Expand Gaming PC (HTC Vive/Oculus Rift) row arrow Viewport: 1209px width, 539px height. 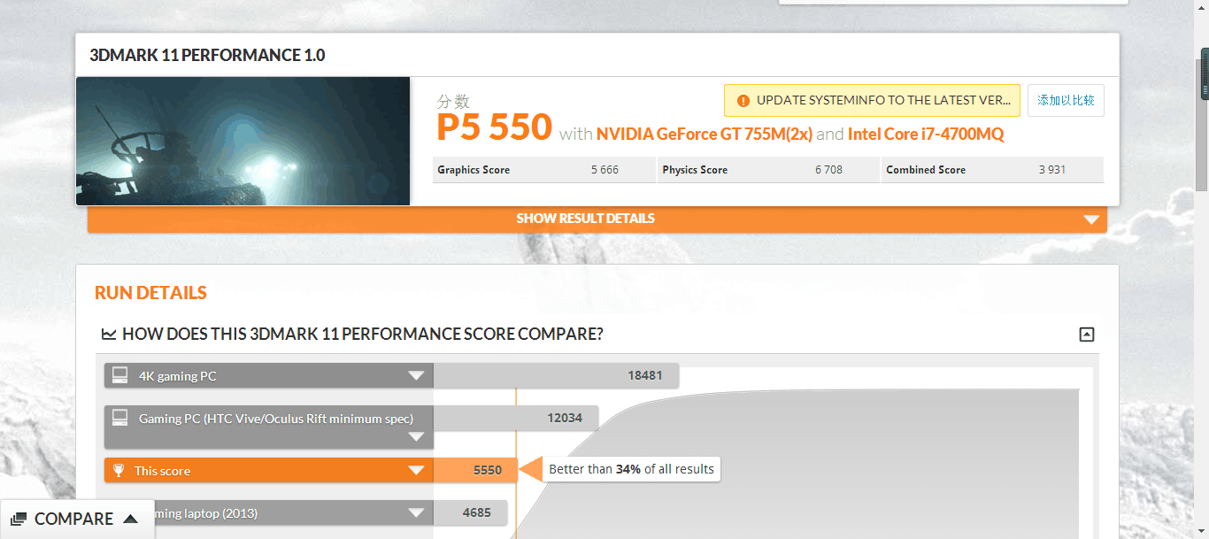pyautogui.click(x=416, y=437)
